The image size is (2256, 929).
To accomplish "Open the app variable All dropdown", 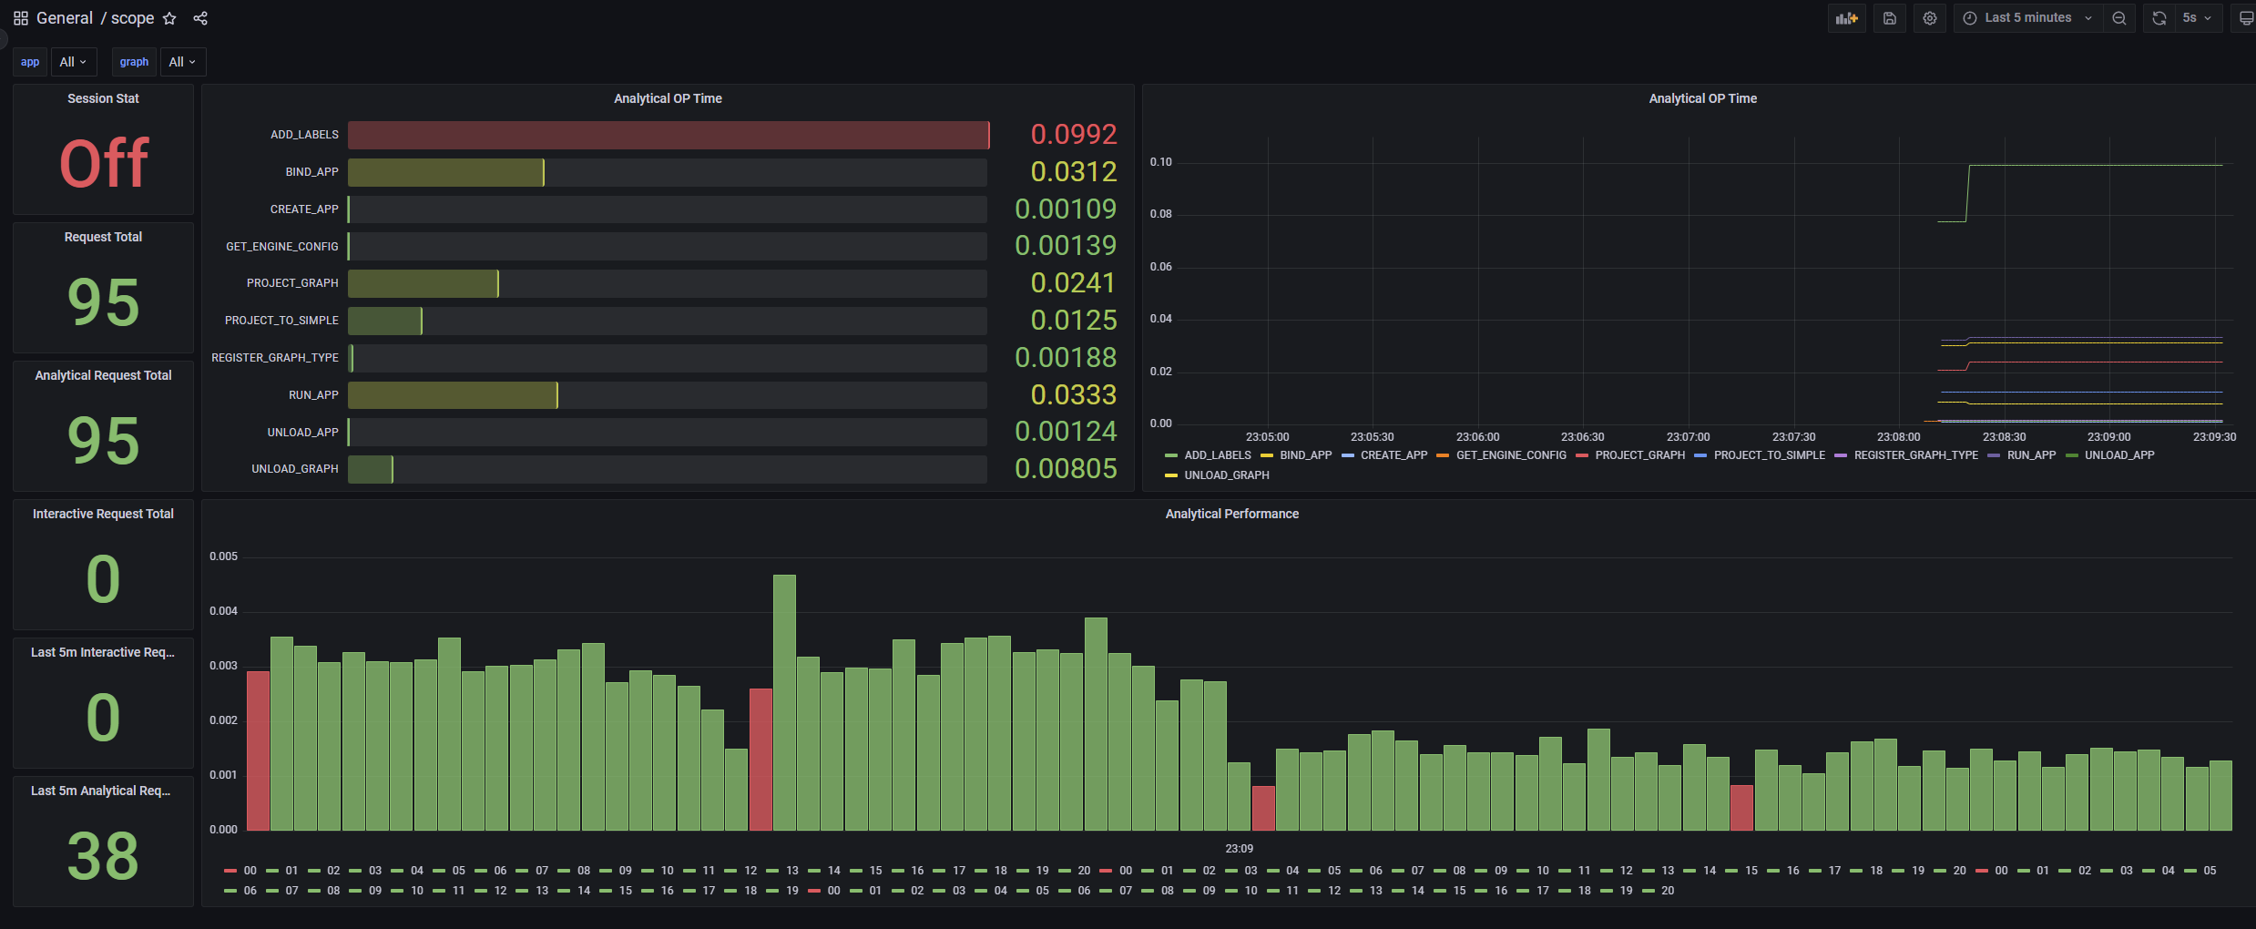I will tap(74, 62).
